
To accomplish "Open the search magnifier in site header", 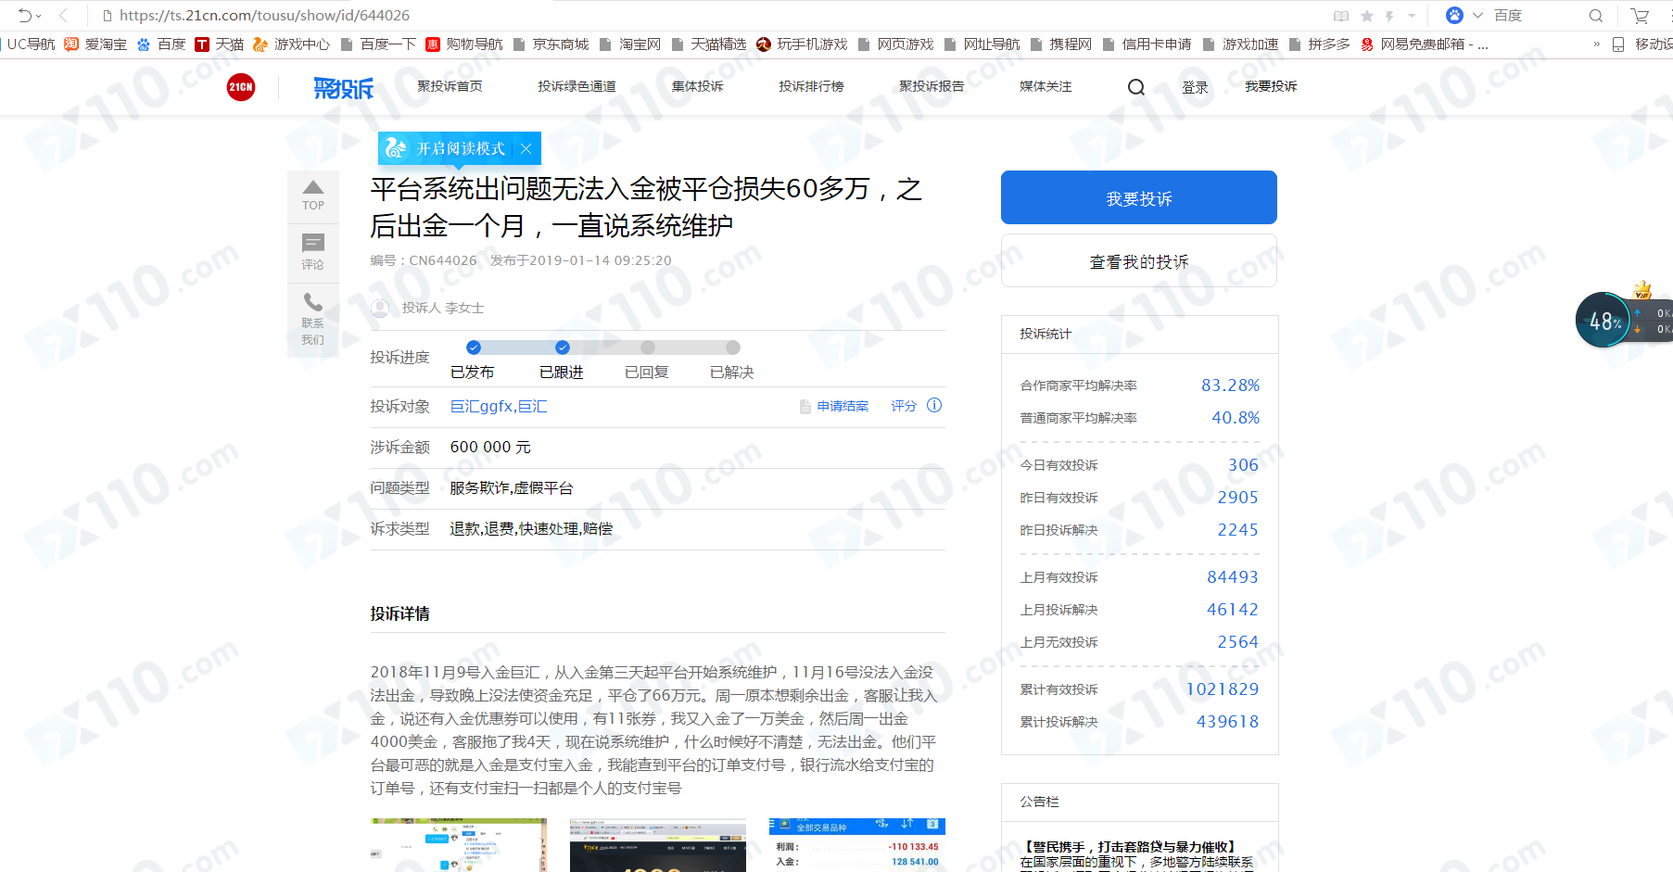I will click(x=1136, y=87).
